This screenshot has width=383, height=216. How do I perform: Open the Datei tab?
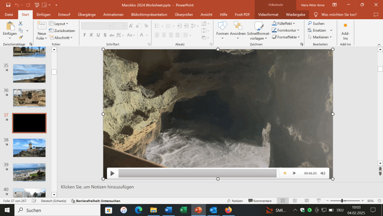pos(9,15)
